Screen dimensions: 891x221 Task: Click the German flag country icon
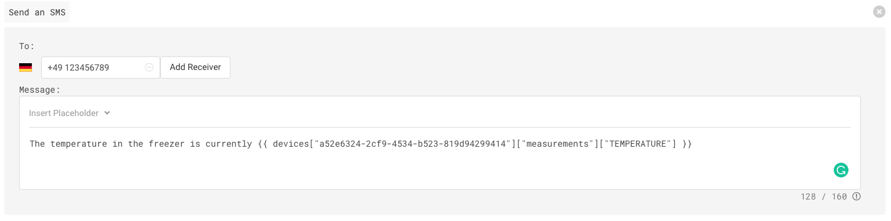[x=25, y=68]
